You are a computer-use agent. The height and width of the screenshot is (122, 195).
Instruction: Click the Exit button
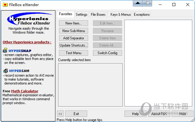click(76, 114)
